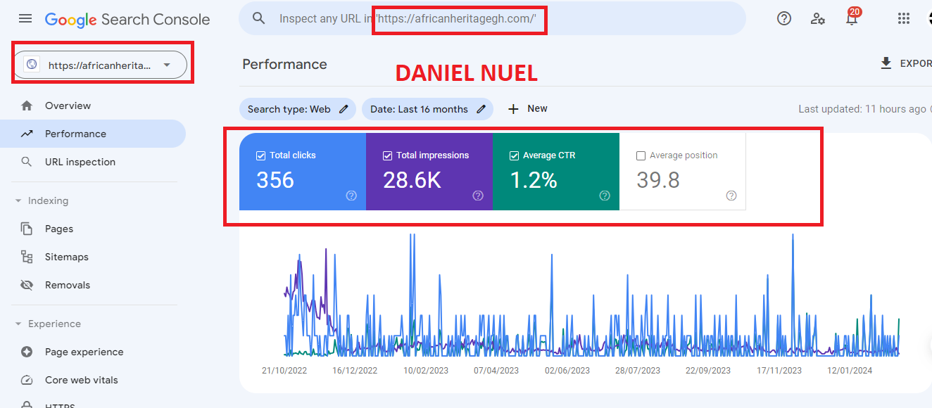The height and width of the screenshot is (408, 932).
Task: Open the navigation hamburger menu
Action: tap(25, 18)
